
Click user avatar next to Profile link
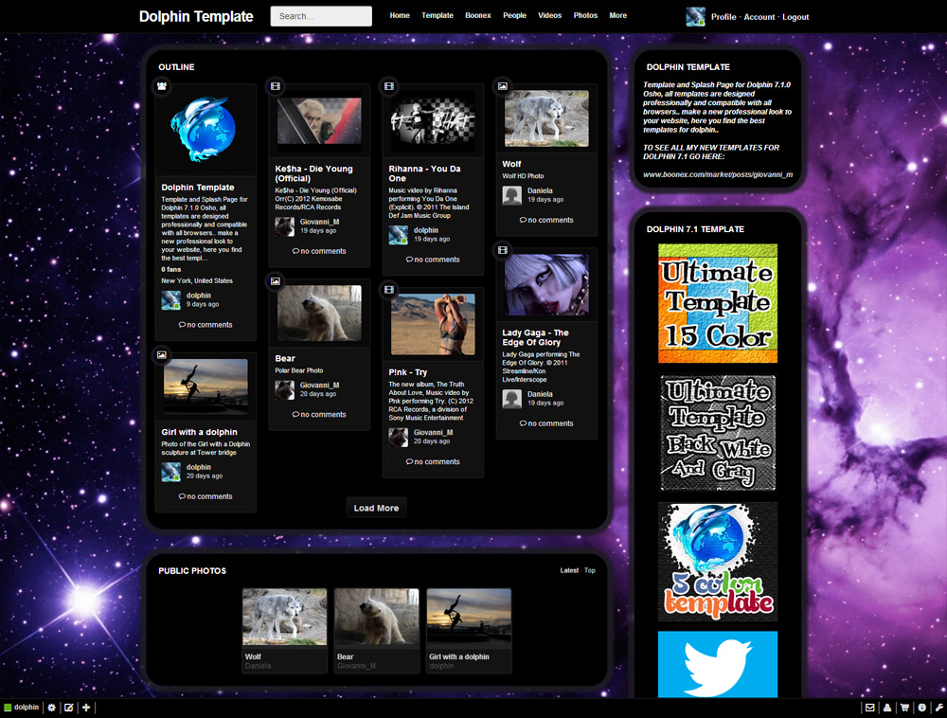click(696, 17)
